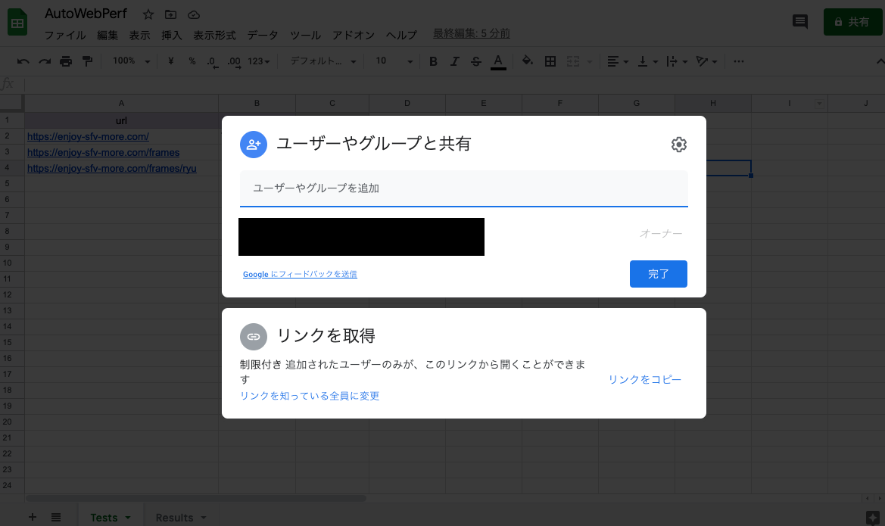Click Google にフィードバックを送信 link
The height and width of the screenshot is (526, 885).
coord(300,274)
